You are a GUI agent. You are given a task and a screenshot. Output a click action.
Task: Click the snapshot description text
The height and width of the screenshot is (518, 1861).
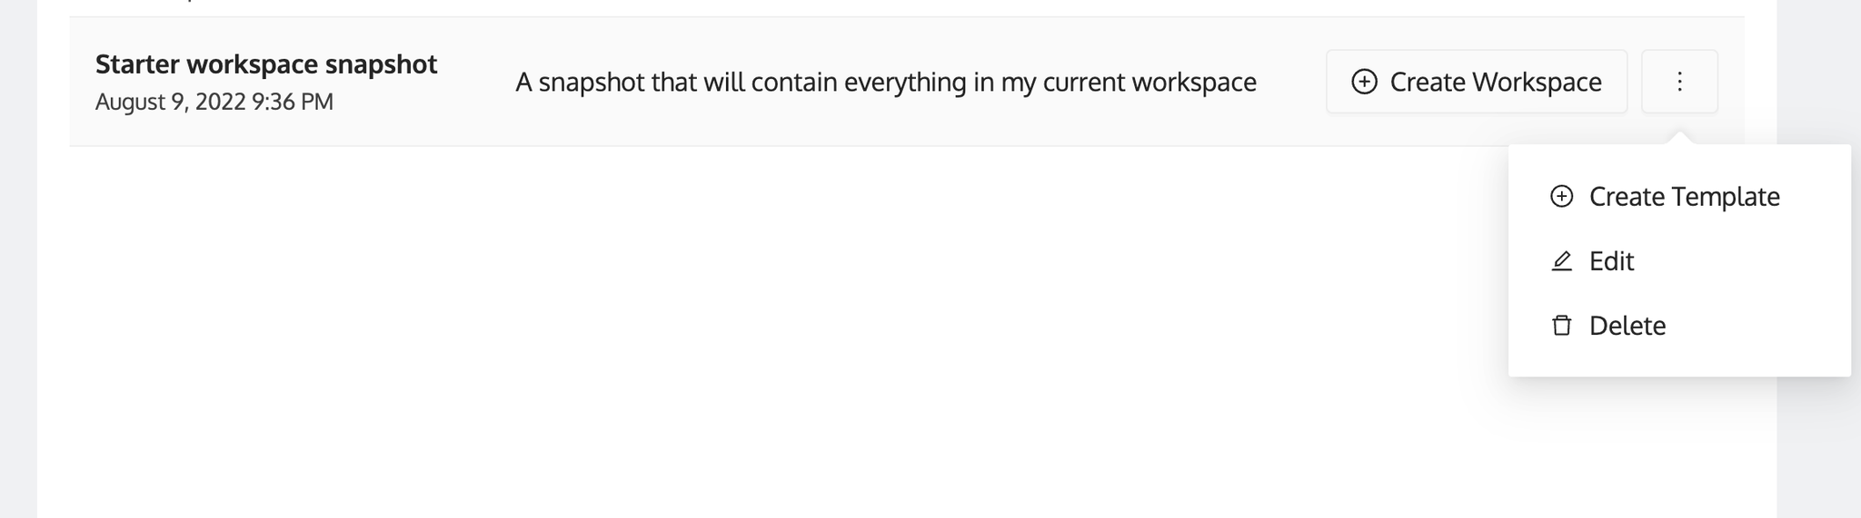(886, 83)
